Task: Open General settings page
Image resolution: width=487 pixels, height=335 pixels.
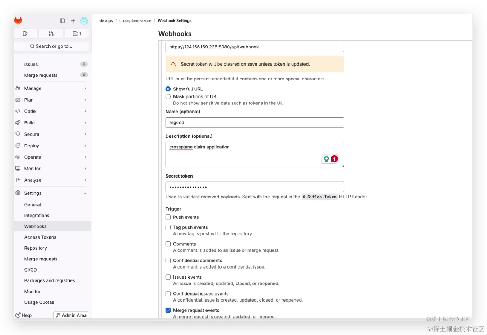Action: click(x=52, y=205)
